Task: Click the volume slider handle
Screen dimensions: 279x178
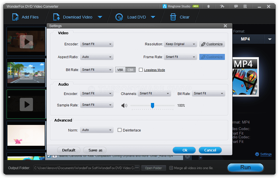Action: (x=152, y=105)
